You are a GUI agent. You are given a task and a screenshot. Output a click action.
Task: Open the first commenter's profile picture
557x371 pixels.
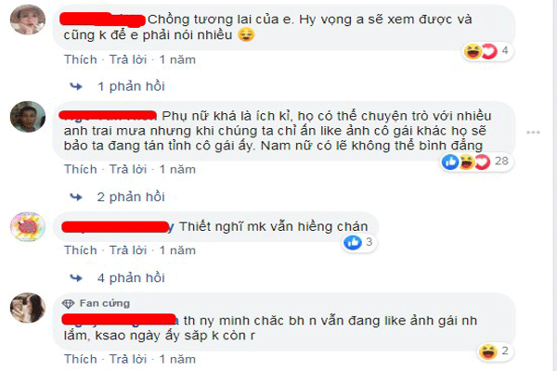click(x=28, y=19)
